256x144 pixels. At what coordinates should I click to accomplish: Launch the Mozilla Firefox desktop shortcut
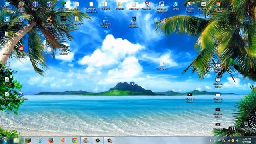21,7
